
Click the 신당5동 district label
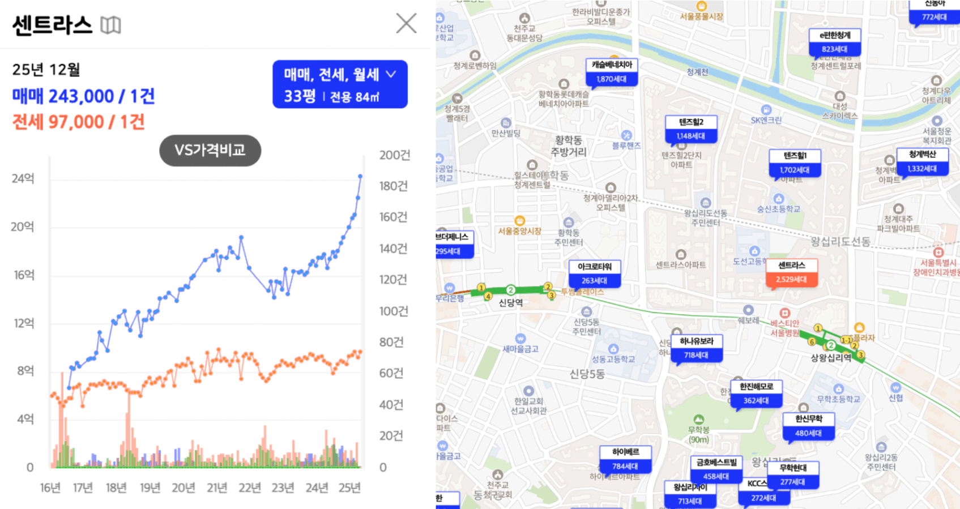587,374
